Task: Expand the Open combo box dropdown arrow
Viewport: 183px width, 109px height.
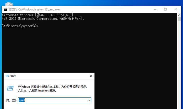Action: (x=89, y=100)
